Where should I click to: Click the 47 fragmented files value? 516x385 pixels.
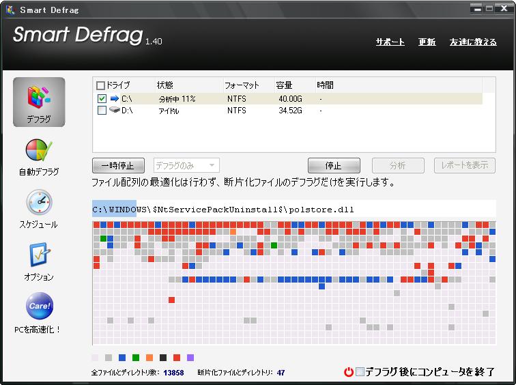281,373
